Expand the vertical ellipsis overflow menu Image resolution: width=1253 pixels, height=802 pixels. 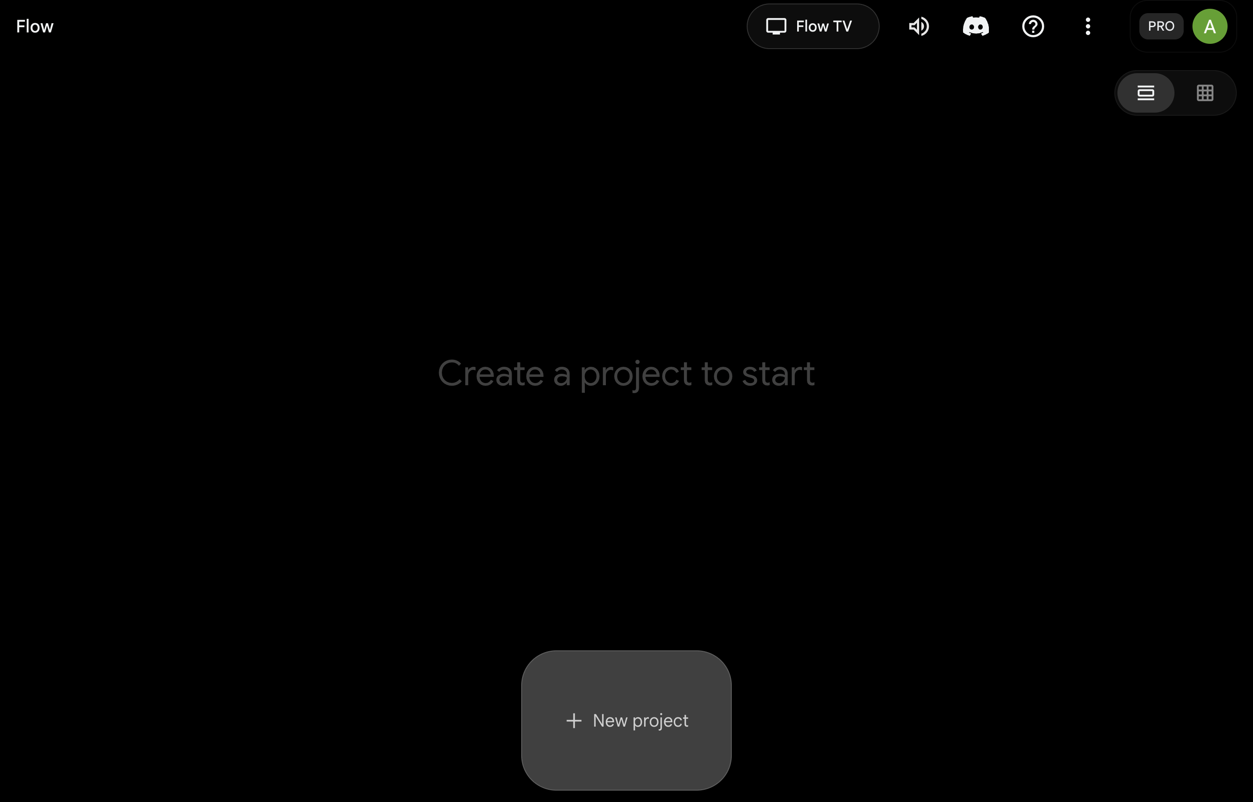pos(1088,26)
